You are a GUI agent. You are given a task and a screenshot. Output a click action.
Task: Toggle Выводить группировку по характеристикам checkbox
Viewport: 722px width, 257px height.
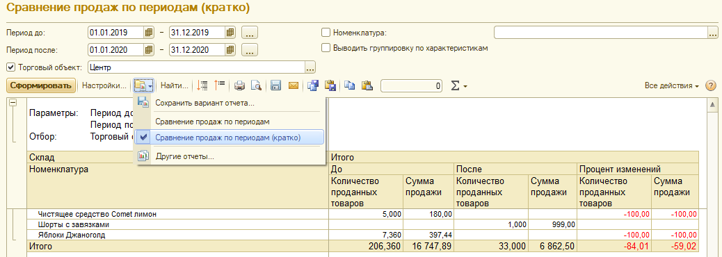(x=326, y=47)
